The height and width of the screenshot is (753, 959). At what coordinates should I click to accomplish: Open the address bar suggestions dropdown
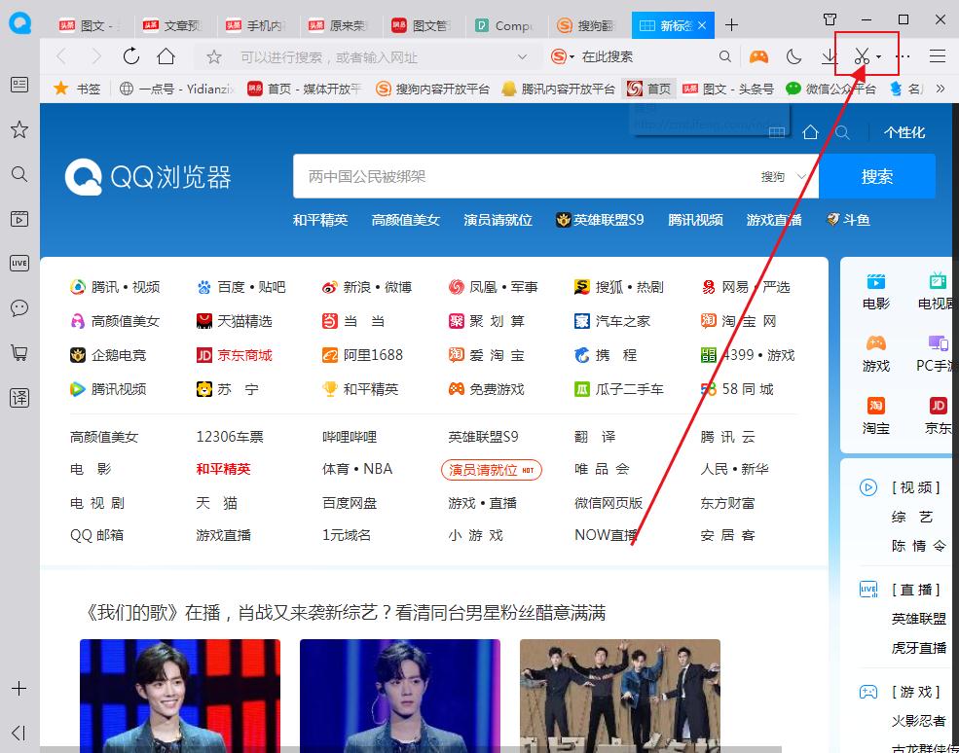click(x=522, y=56)
